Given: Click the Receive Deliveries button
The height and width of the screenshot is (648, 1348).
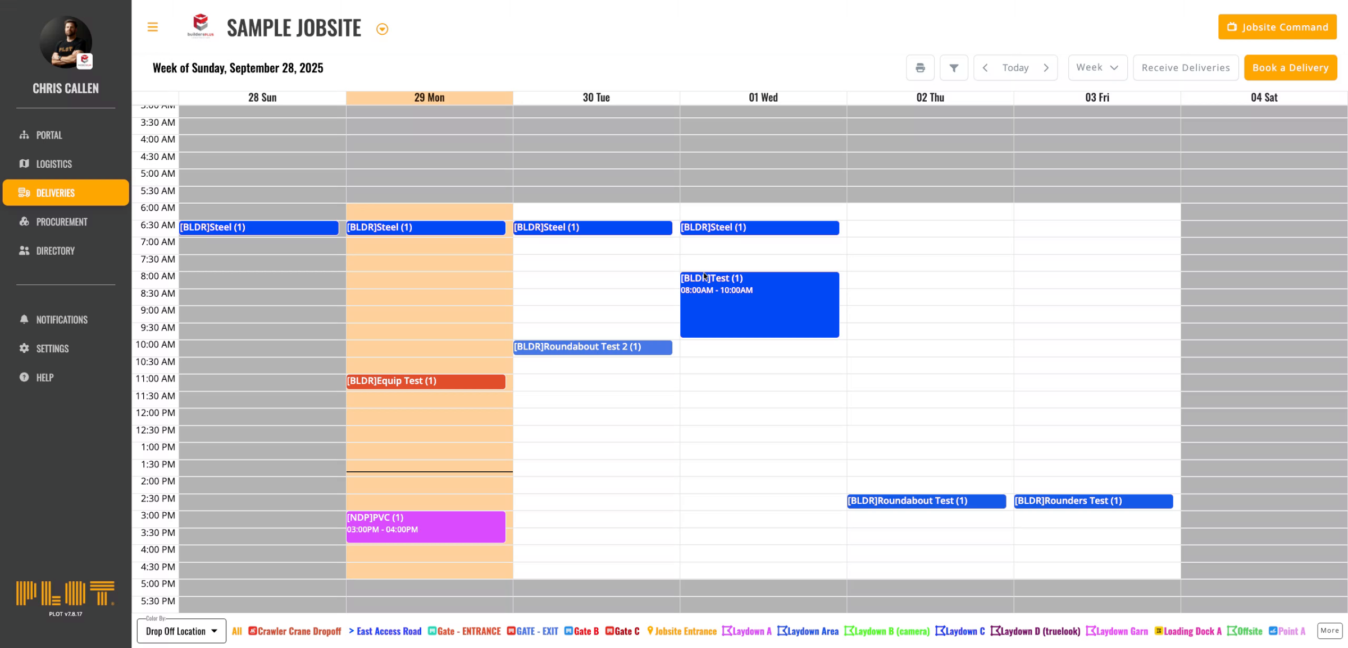Looking at the screenshot, I should pos(1185,68).
